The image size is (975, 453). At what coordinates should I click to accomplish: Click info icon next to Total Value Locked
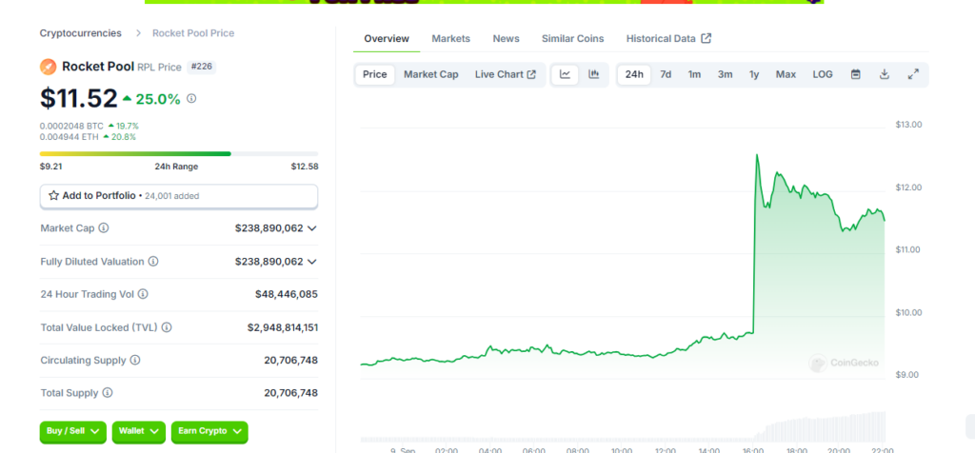point(167,327)
